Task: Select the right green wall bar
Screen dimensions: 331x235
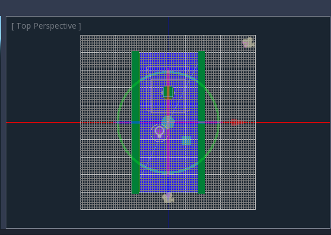Action: (x=201, y=122)
